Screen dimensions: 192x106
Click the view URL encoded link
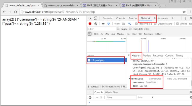177,79
